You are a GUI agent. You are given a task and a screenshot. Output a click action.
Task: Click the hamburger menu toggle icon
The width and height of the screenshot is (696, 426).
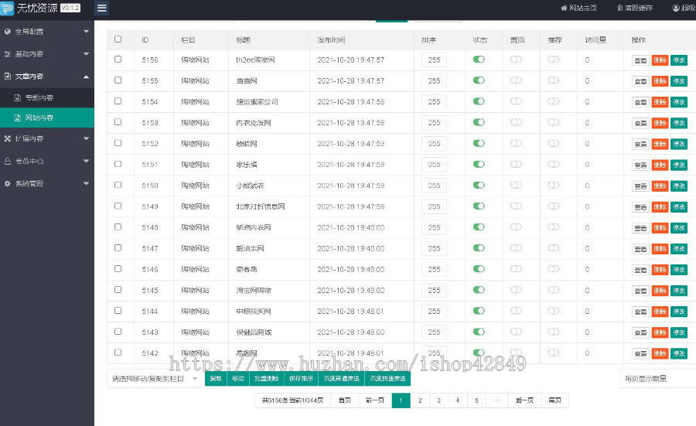point(101,8)
